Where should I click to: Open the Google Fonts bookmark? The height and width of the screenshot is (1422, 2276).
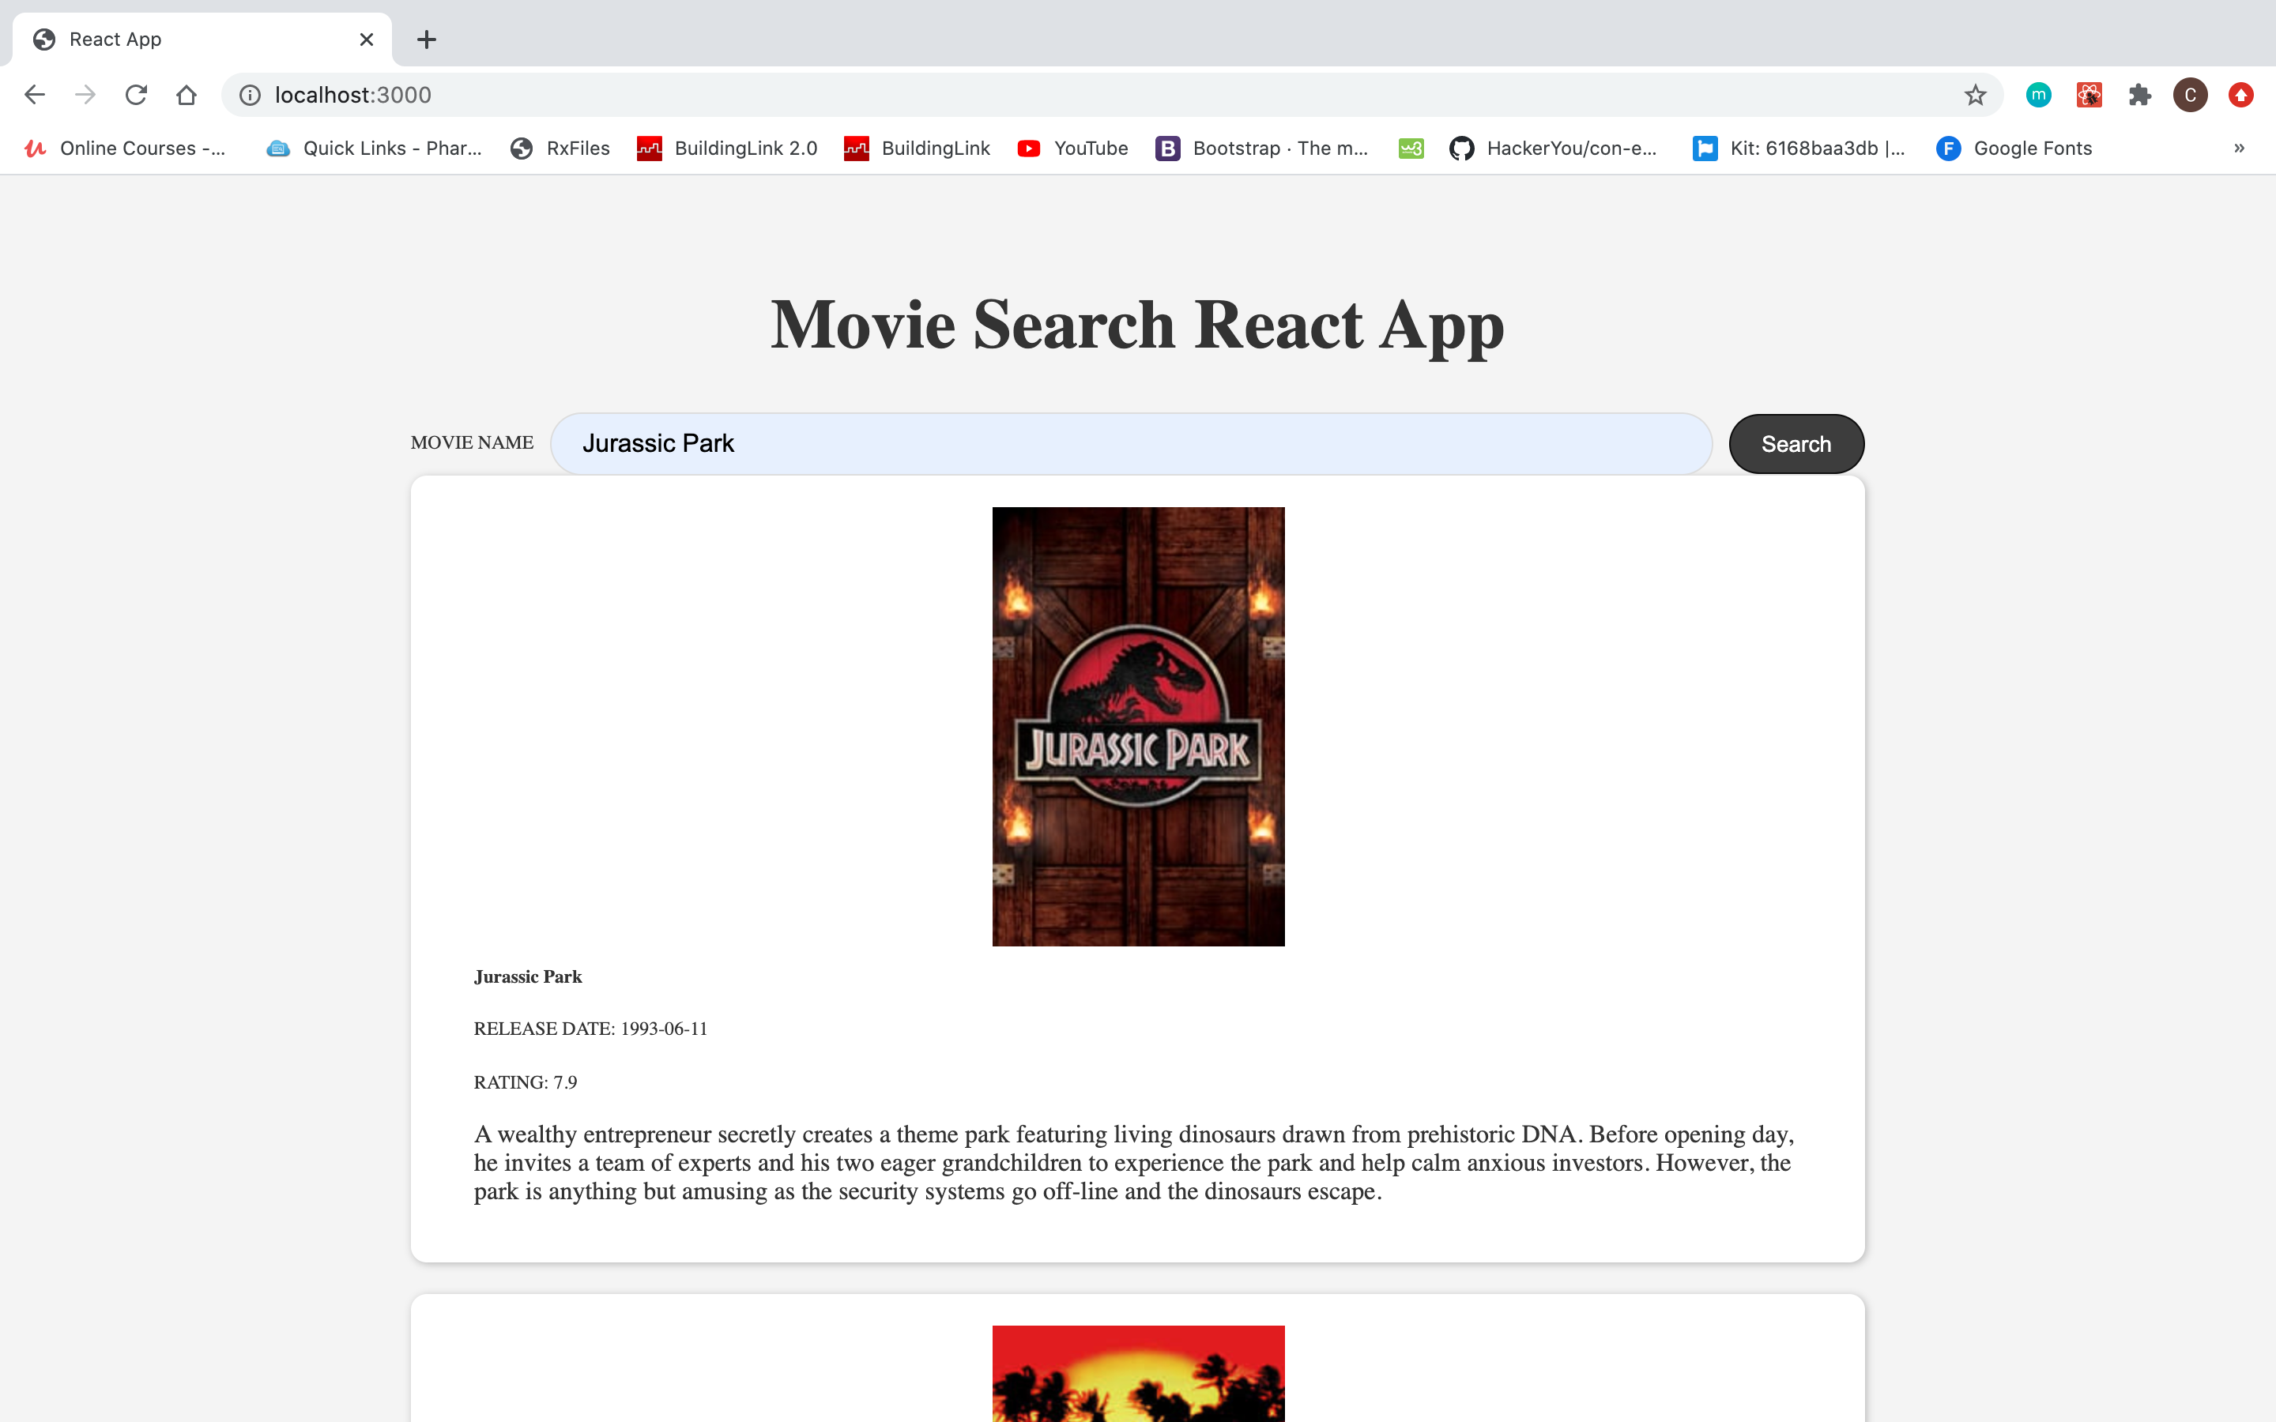pos(2014,149)
